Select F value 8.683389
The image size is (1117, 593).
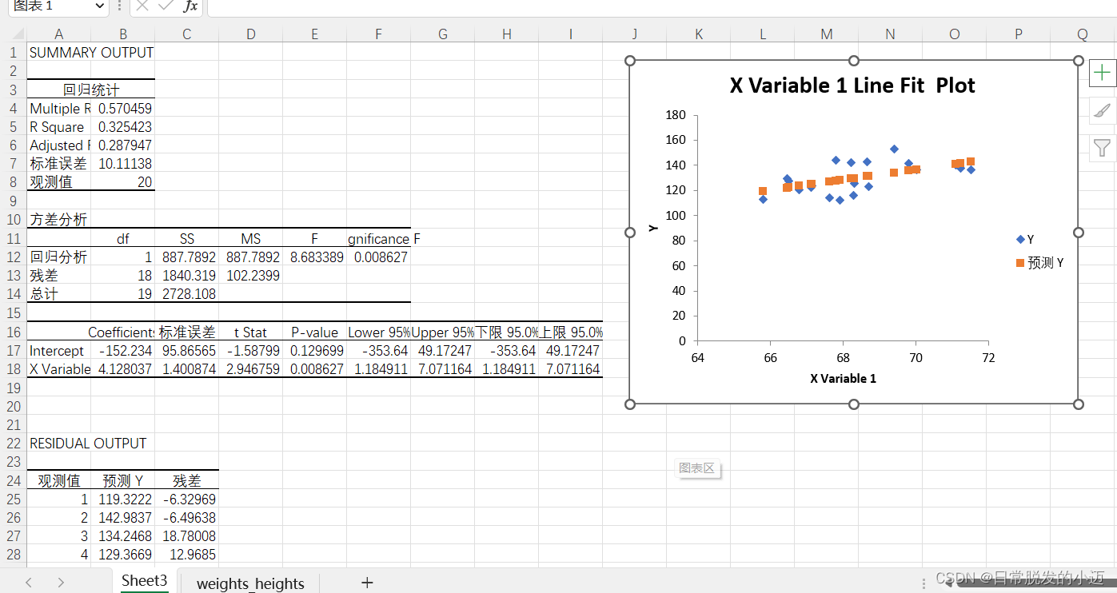tap(314, 257)
